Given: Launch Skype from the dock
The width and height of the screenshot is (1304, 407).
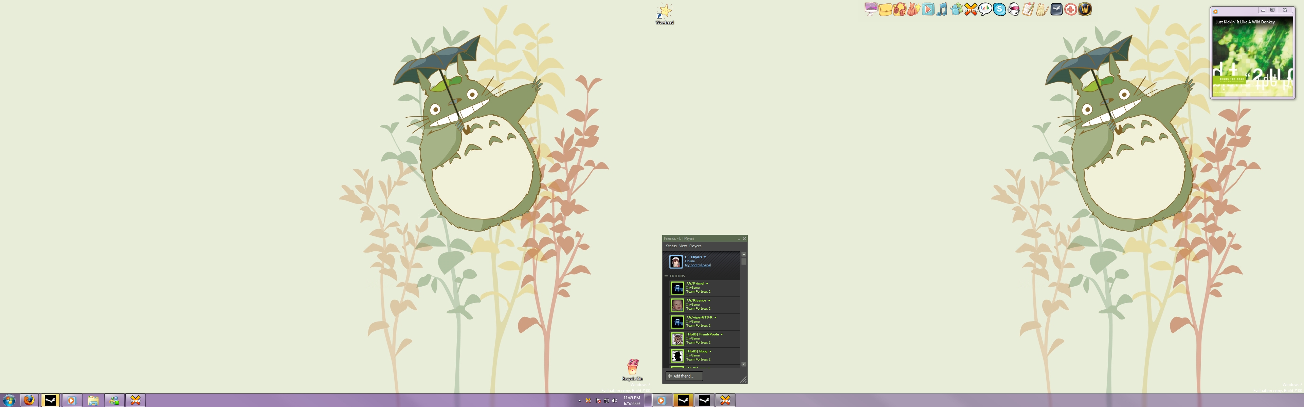Looking at the screenshot, I should click(x=999, y=9).
